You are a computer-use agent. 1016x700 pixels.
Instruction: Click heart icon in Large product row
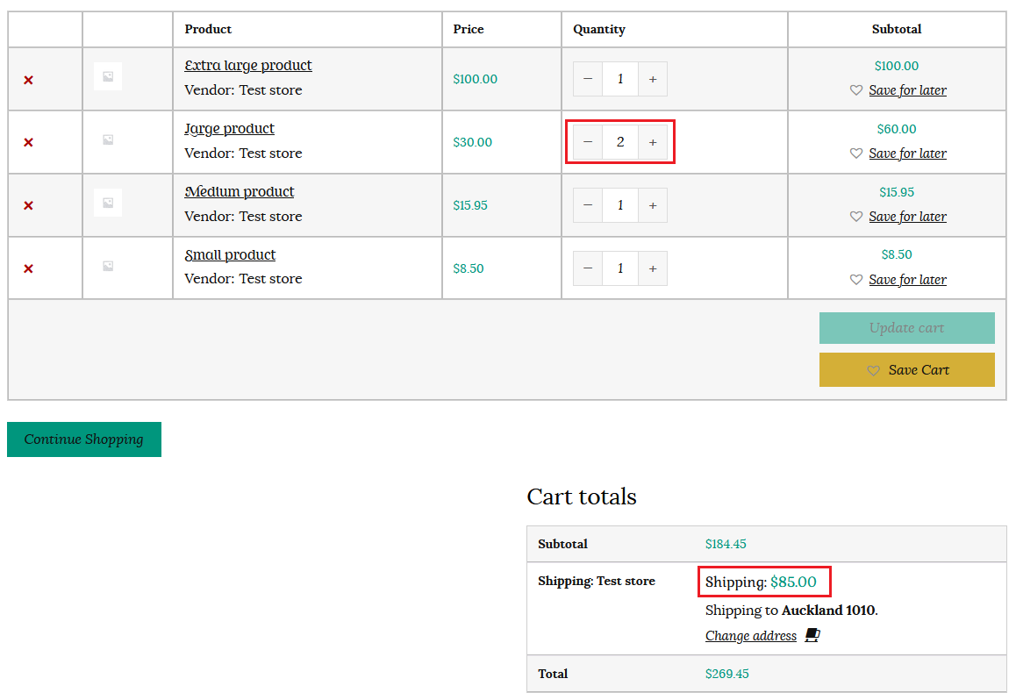(856, 154)
